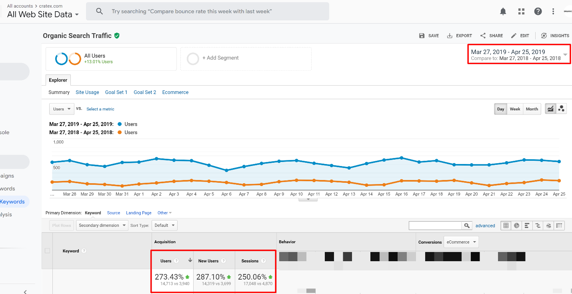Viewport: 572px width, 294px height.
Task: Set chart granularity to Week
Action: pyautogui.click(x=515, y=109)
